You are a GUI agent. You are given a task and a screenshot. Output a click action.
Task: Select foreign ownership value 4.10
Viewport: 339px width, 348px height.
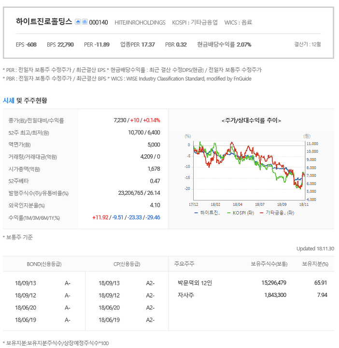point(155,205)
